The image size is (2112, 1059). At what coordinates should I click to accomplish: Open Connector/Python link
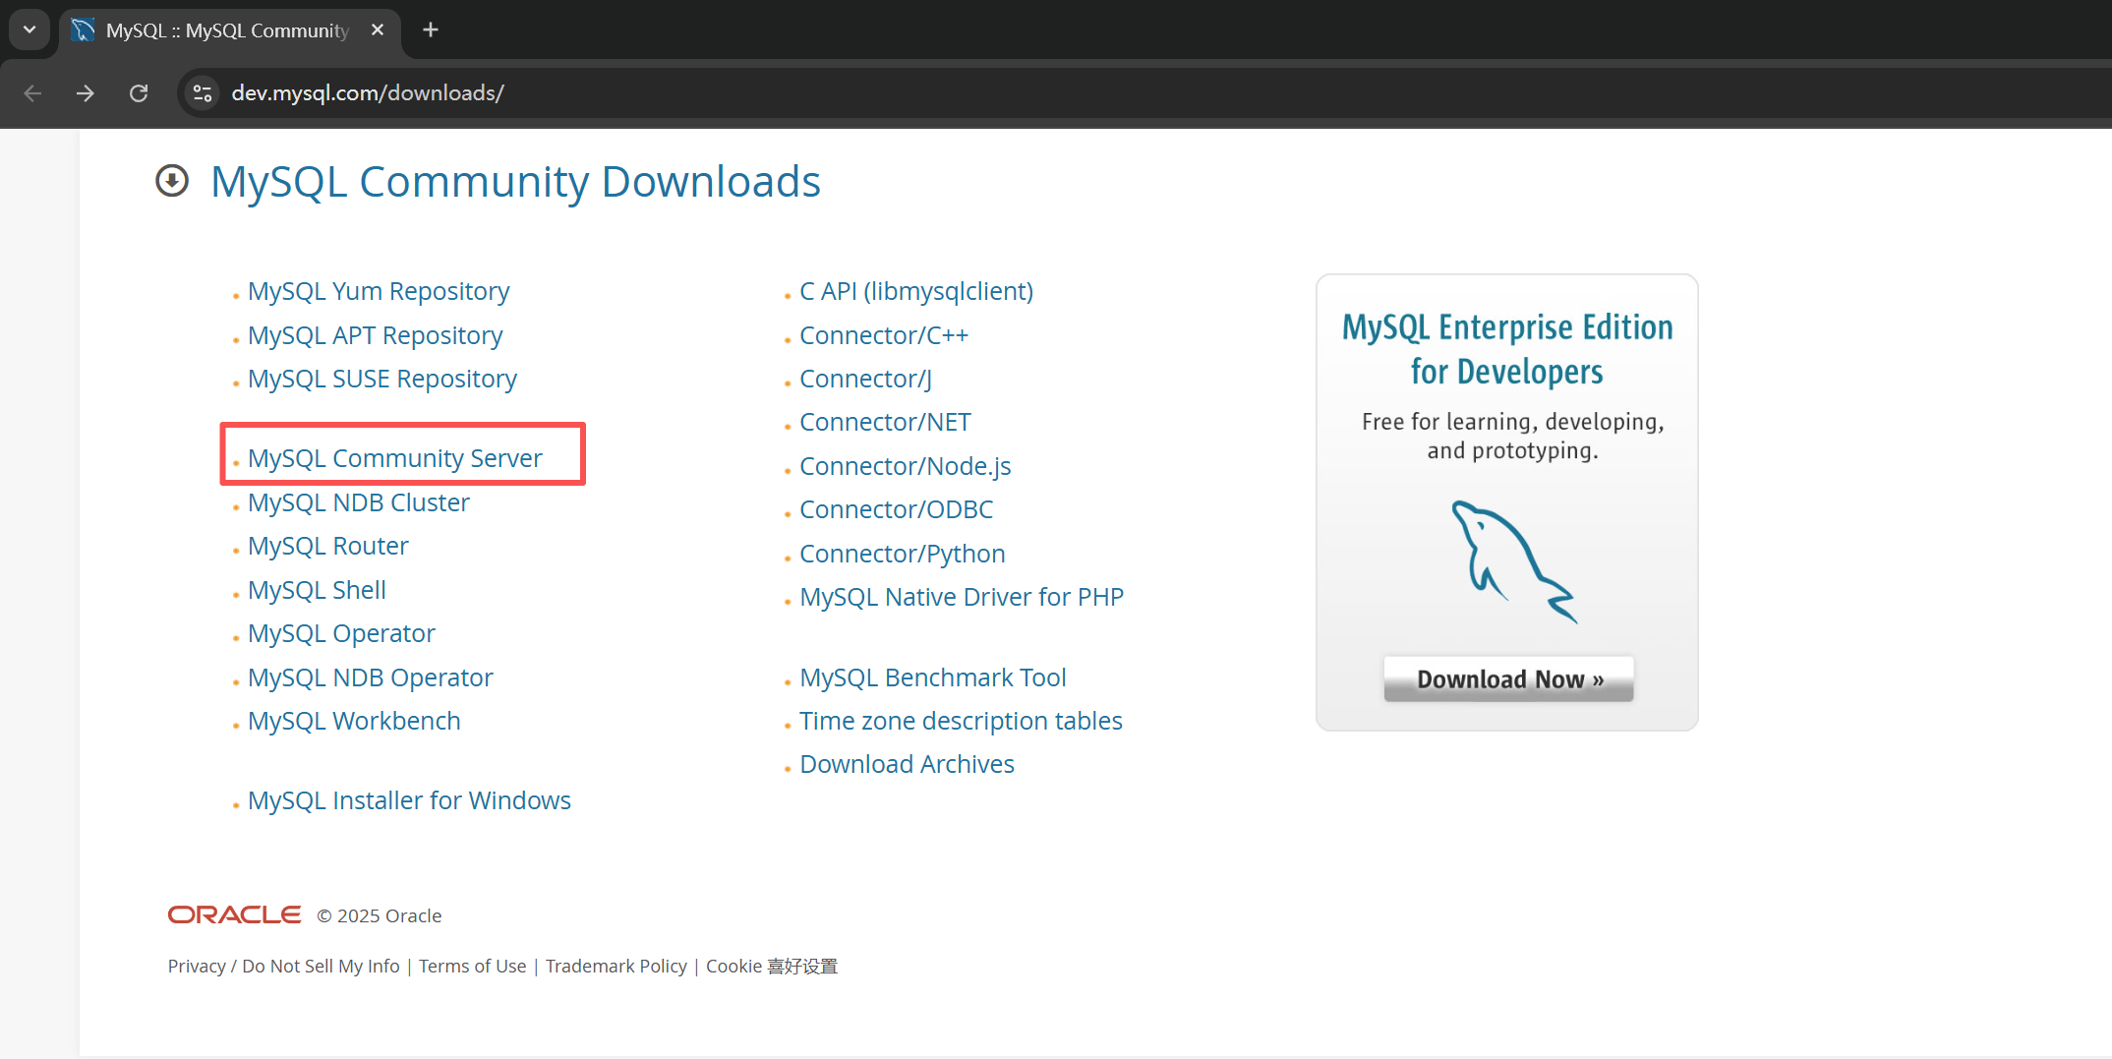click(x=902, y=555)
